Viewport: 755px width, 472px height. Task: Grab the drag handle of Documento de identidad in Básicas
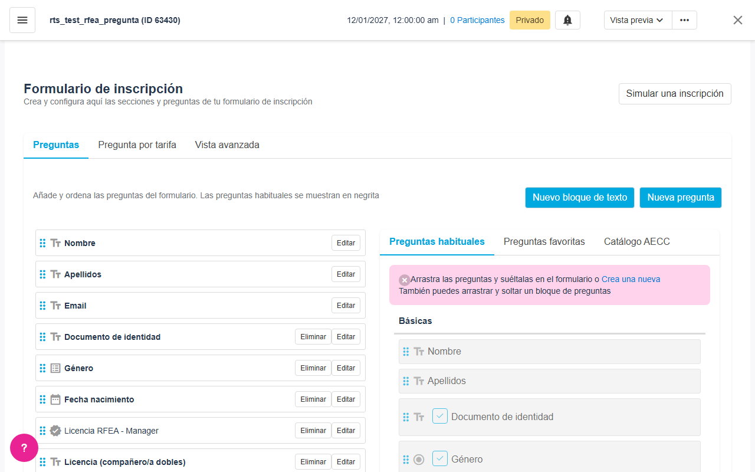click(x=406, y=417)
